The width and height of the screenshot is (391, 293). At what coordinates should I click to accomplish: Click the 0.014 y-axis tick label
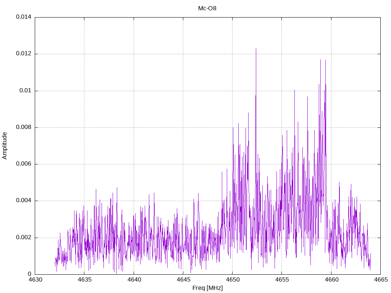tap(24, 17)
